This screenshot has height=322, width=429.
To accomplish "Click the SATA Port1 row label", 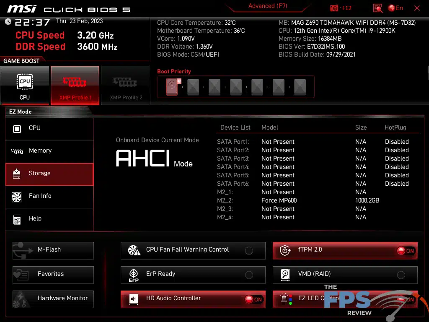I will pyautogui.click(x=233, y=142).
